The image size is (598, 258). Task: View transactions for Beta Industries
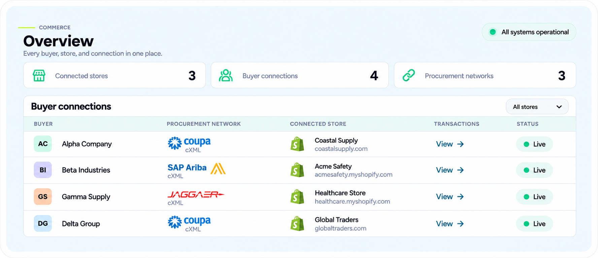tap(450, 170)
